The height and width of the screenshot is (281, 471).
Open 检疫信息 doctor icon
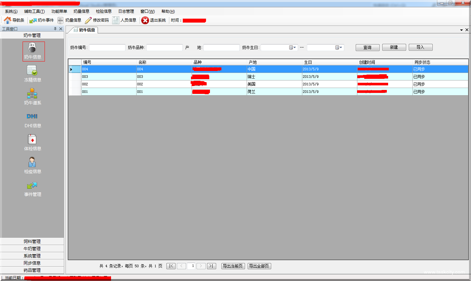coord(32,162)
